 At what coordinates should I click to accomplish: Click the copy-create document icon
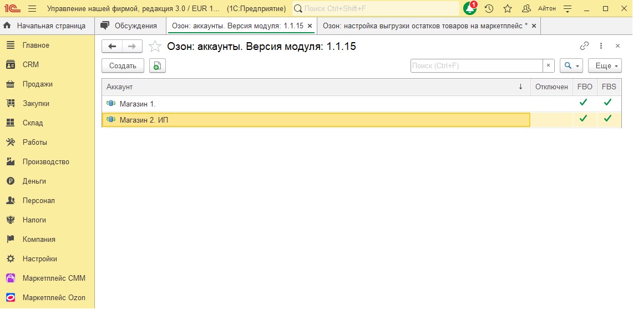click(x=157, y=65)
